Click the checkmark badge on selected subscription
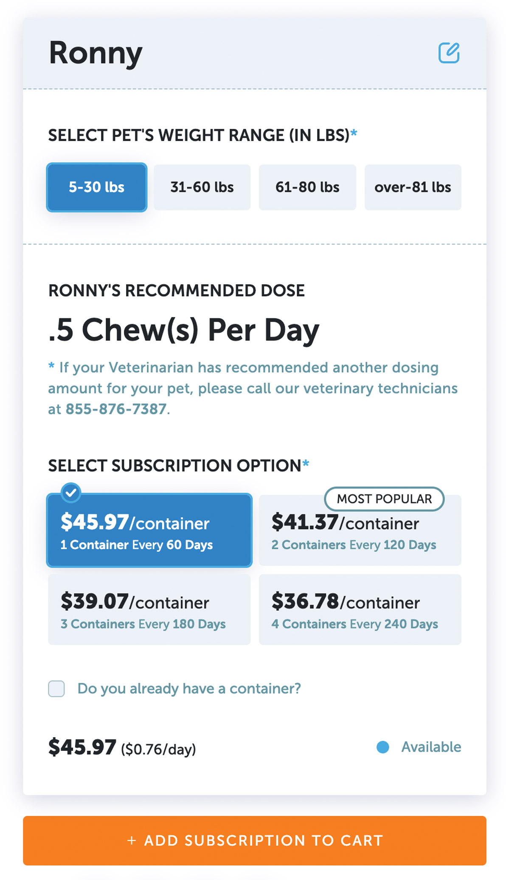 coord(71,493)
